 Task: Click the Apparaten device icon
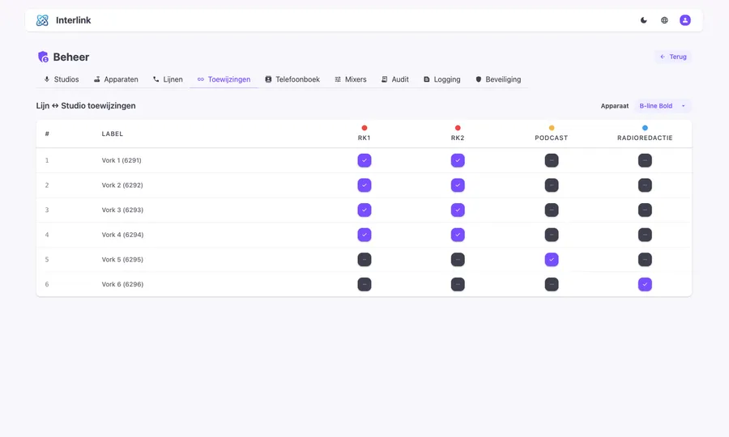(96, 79)
